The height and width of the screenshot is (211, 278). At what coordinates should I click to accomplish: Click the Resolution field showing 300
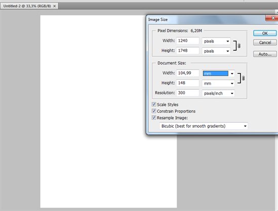pyautogui.click(x=188, y=93)
